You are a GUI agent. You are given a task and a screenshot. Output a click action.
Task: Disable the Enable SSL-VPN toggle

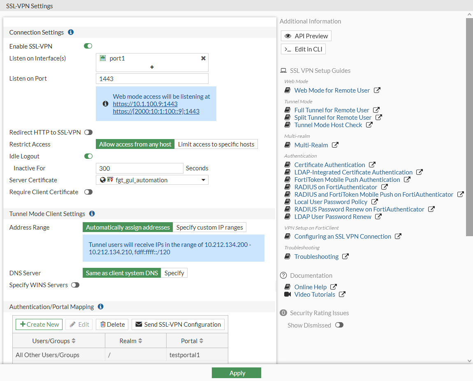88,46
